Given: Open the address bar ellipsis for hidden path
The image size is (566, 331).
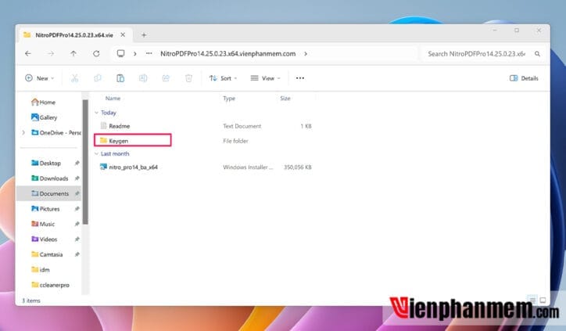Looking at the screenshot, I should (149, 53).
